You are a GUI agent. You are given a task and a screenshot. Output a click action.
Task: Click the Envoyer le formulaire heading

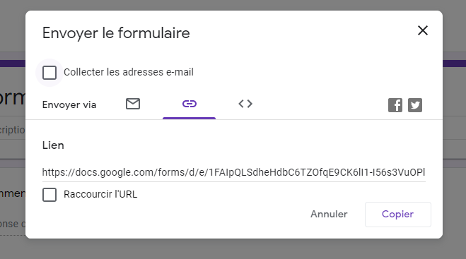pyautogui.click(x=116, y=33)
